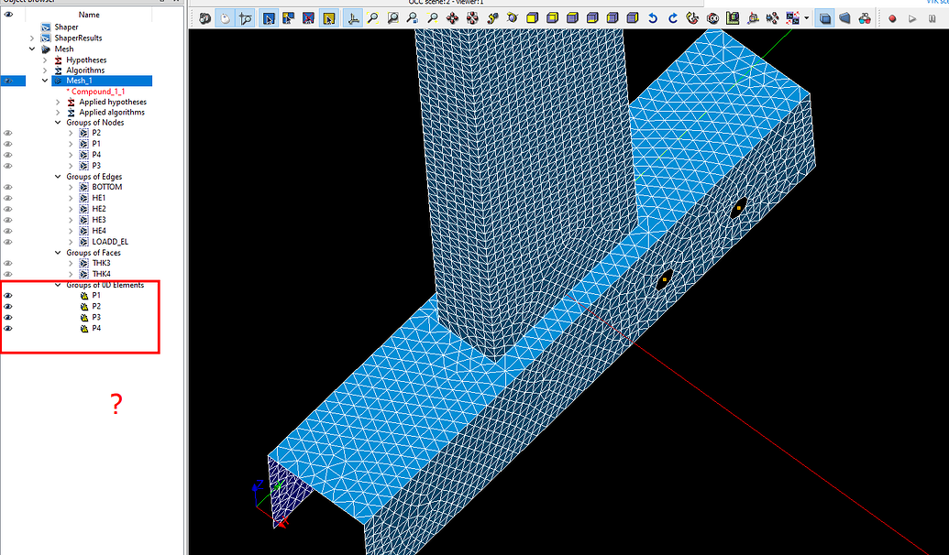949x555 pixels.
Task: Expand the Hypotheses tree node
Action: point(45,60)
